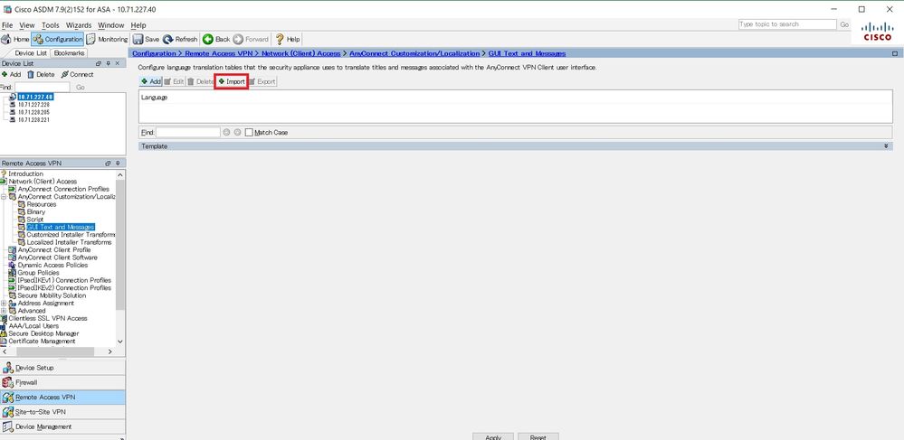Follow the Remote Access VPN breadcrumb link
Viewport: 904px width, 440px height.
pyautogui.click(x=219, y=53)
